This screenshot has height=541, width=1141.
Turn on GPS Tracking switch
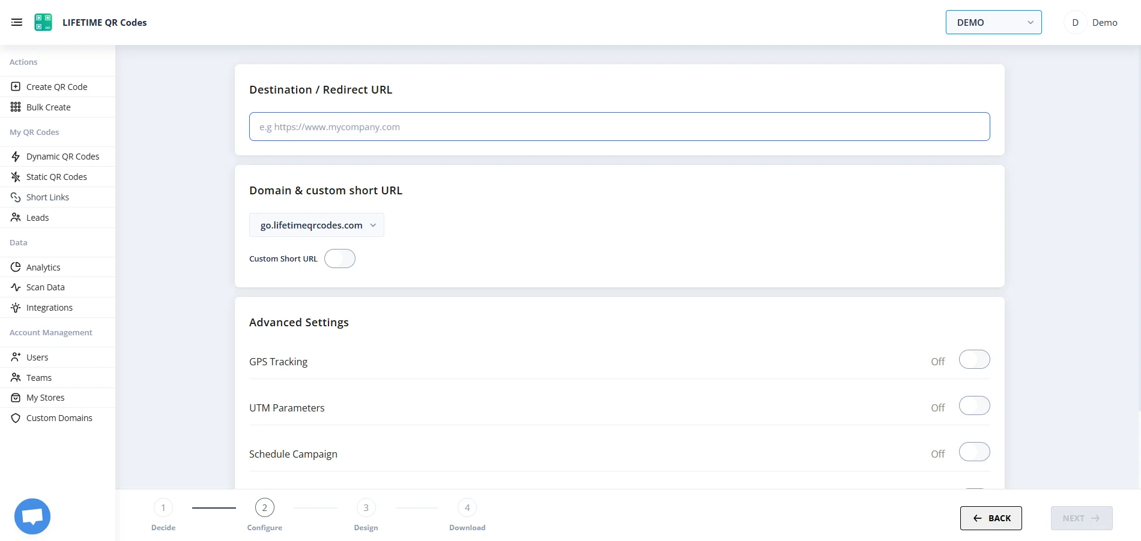click(974, 360)
